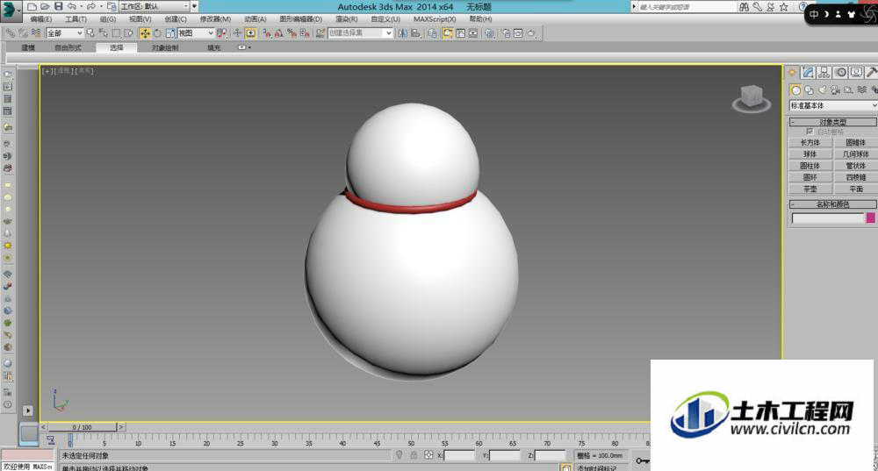Open the named selection sets dropdown
The image size is (878, 471).
(x=360, y=33)
